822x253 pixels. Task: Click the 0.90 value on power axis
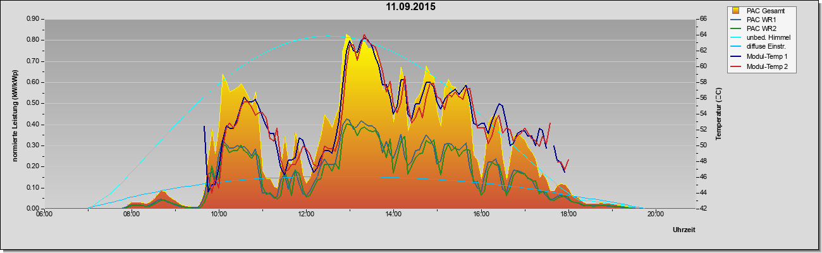[32, 19]
